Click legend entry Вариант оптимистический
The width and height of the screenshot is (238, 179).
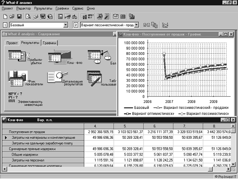pos(149,113)
